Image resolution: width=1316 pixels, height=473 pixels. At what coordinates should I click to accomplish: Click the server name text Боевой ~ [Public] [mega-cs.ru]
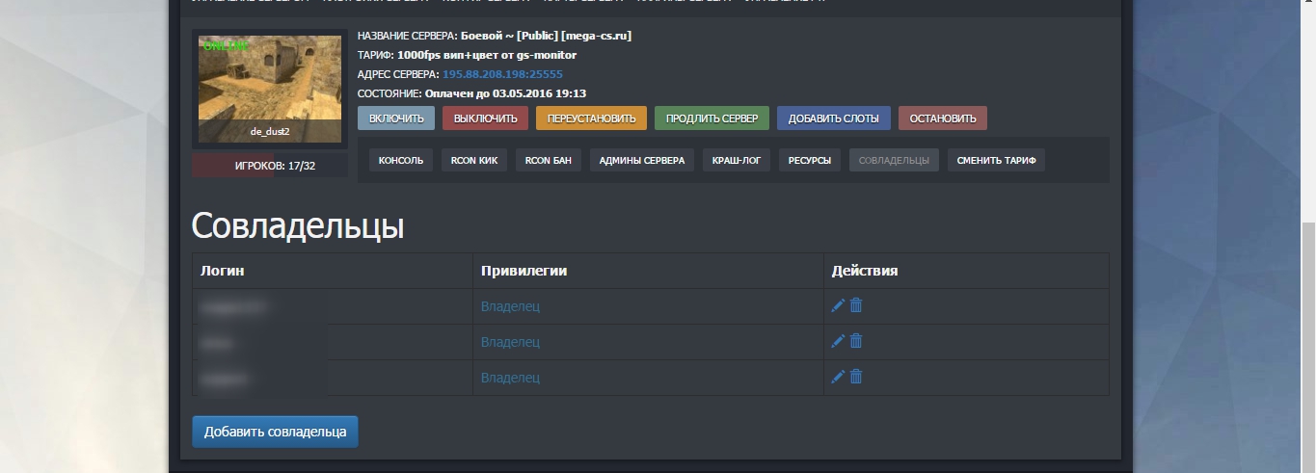(x=546, y=36)
